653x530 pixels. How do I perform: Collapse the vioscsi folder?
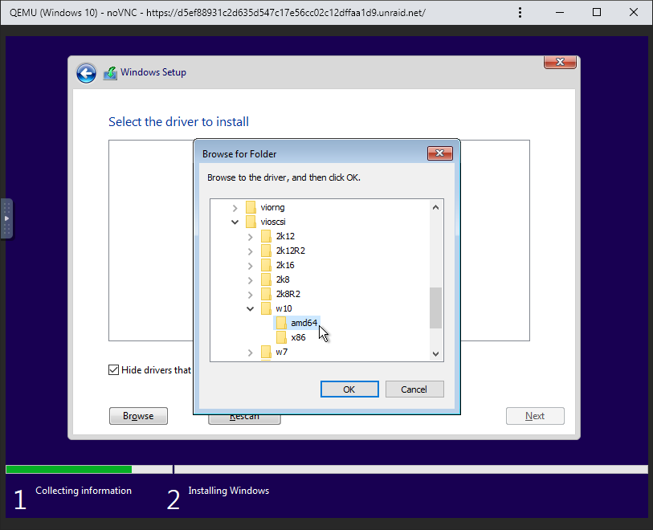click(x=235, y=222)
